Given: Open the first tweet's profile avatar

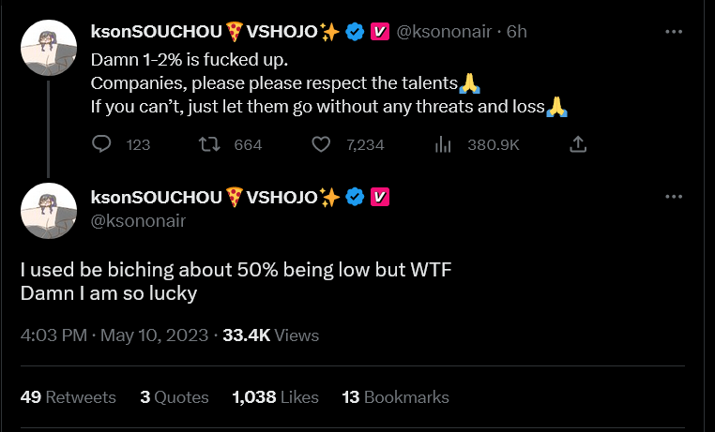Looking at the screenshot, I should [x=49, y=47].
